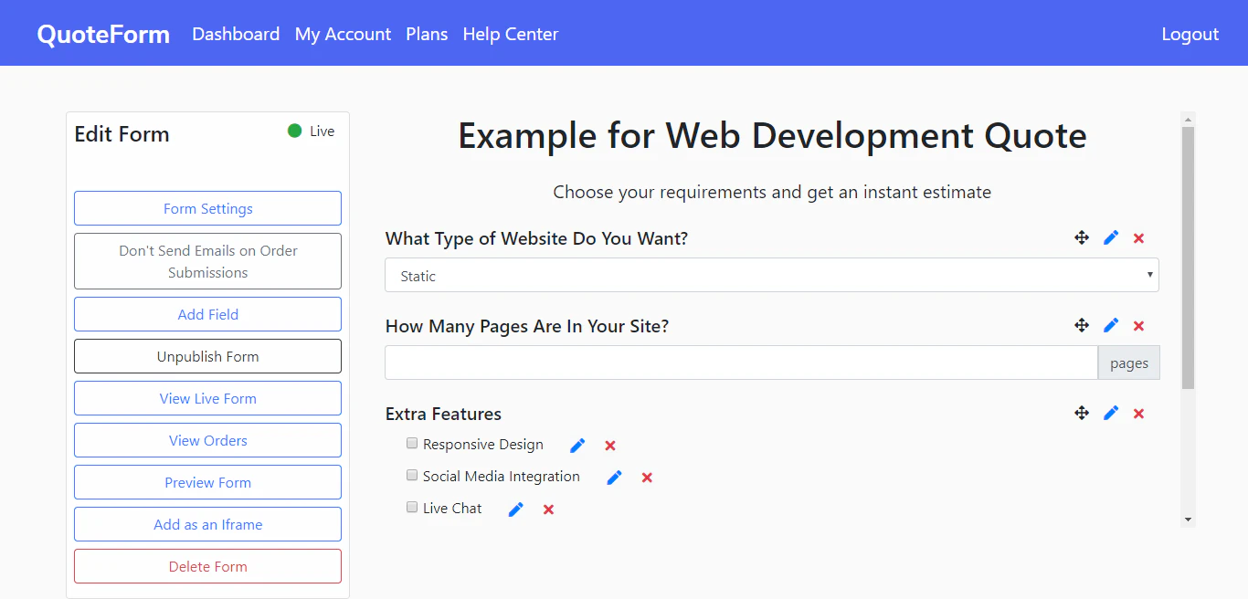
Task: Edit the Social Media Integration option
Action: tap(614, 478)
